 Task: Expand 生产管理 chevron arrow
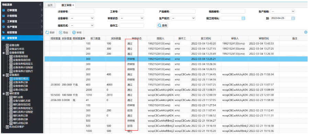(42, 26)
